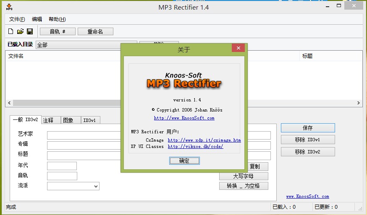Click the 大写字母 button

click(x=244, y=176)
